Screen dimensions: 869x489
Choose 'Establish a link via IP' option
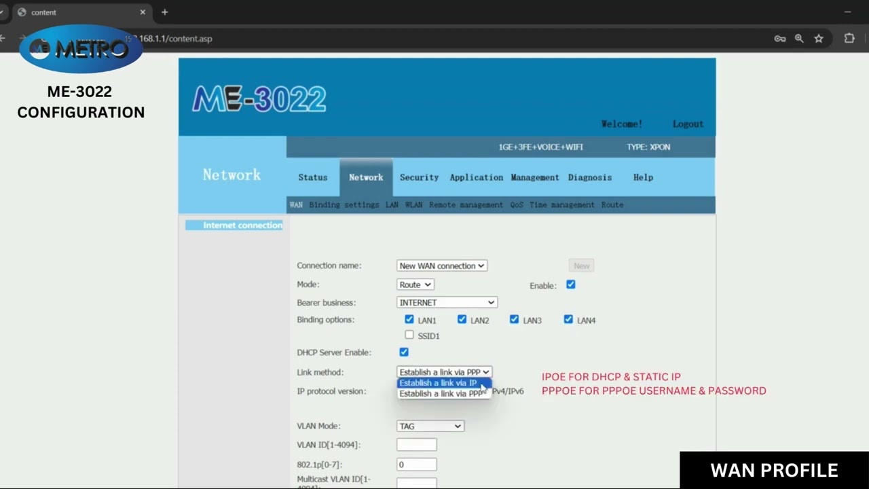[x=443, y=383]
